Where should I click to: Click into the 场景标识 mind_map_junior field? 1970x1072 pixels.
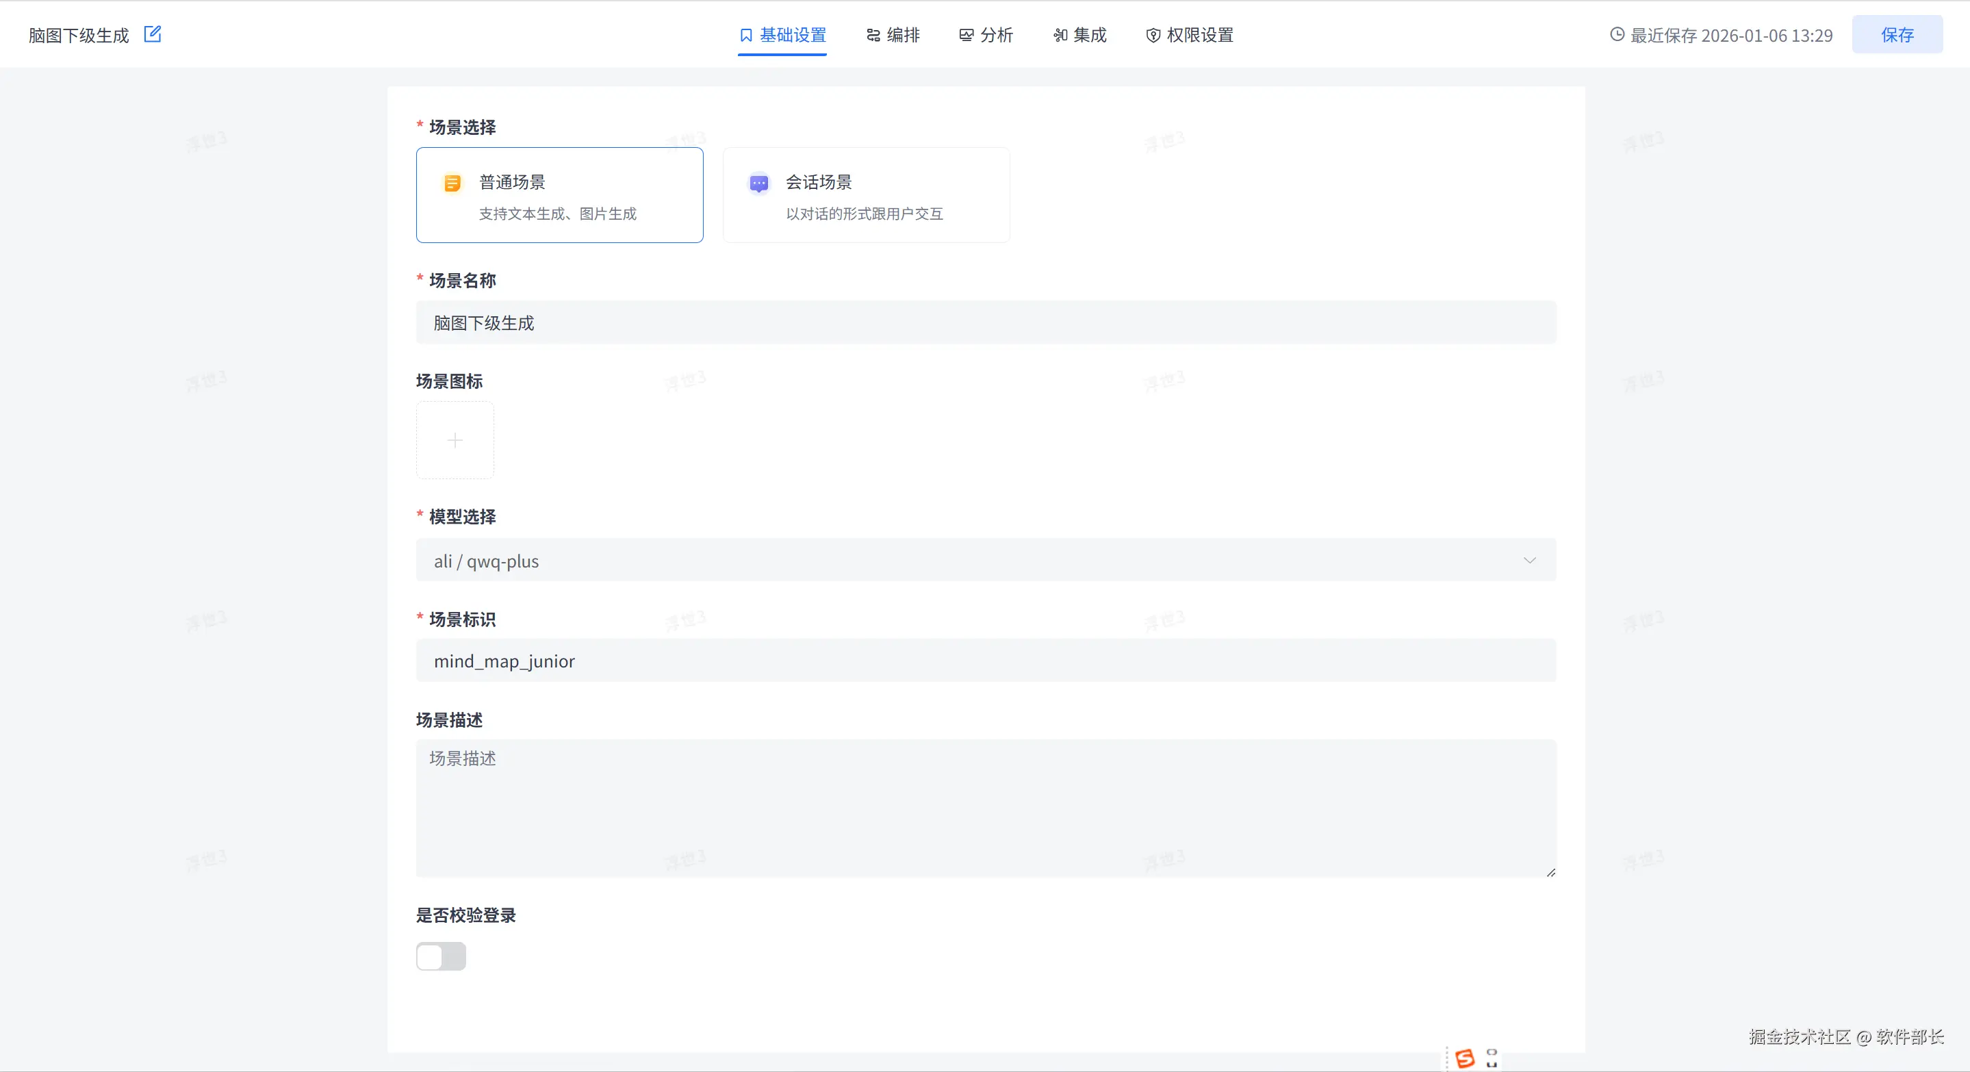click(x=985, y=661)
